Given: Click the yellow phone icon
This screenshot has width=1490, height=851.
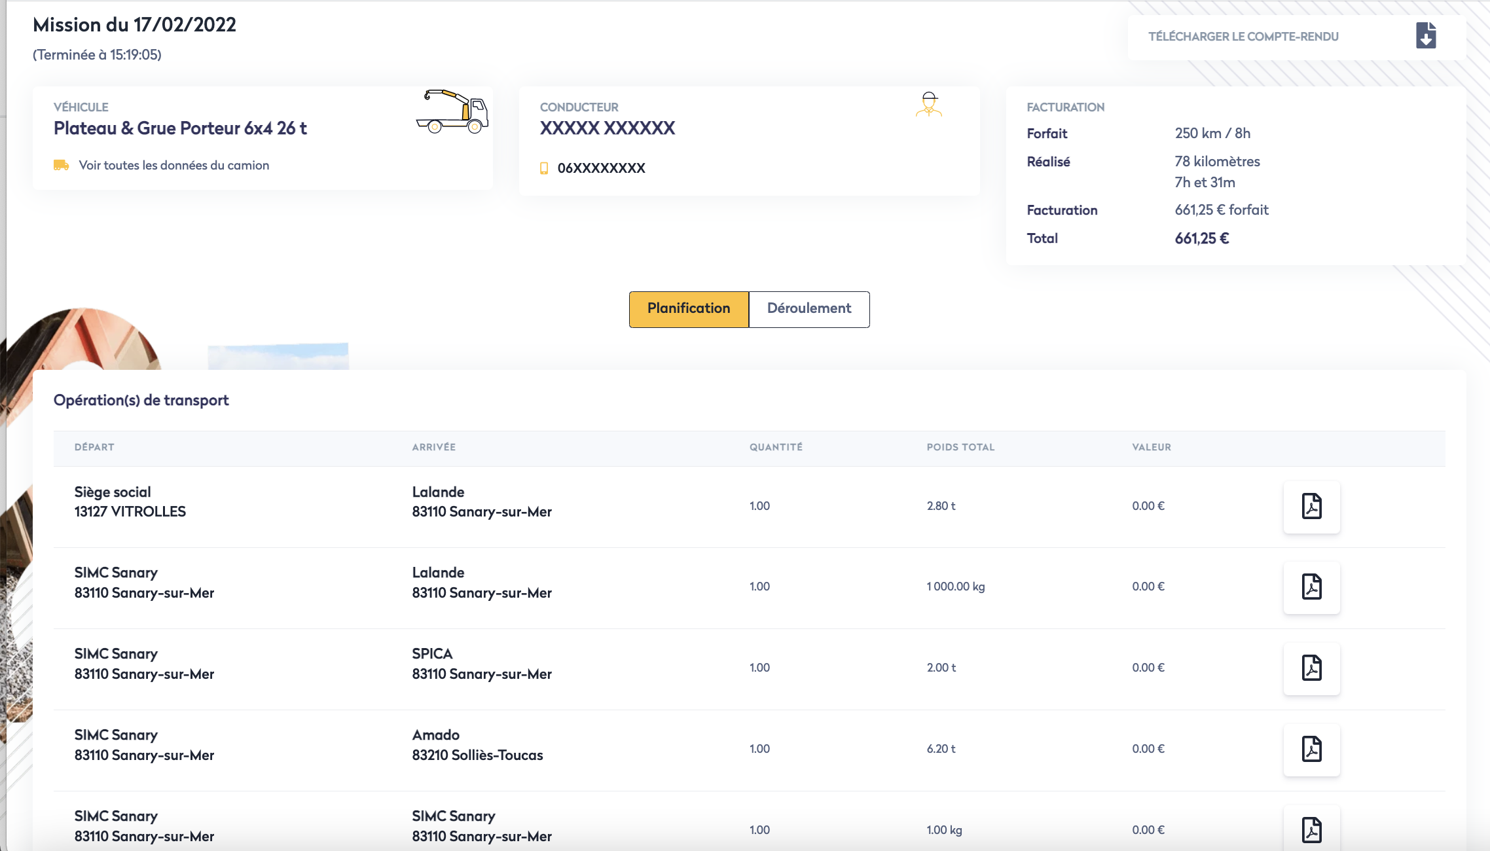Looking at the screenshot, I should (543, 168).
